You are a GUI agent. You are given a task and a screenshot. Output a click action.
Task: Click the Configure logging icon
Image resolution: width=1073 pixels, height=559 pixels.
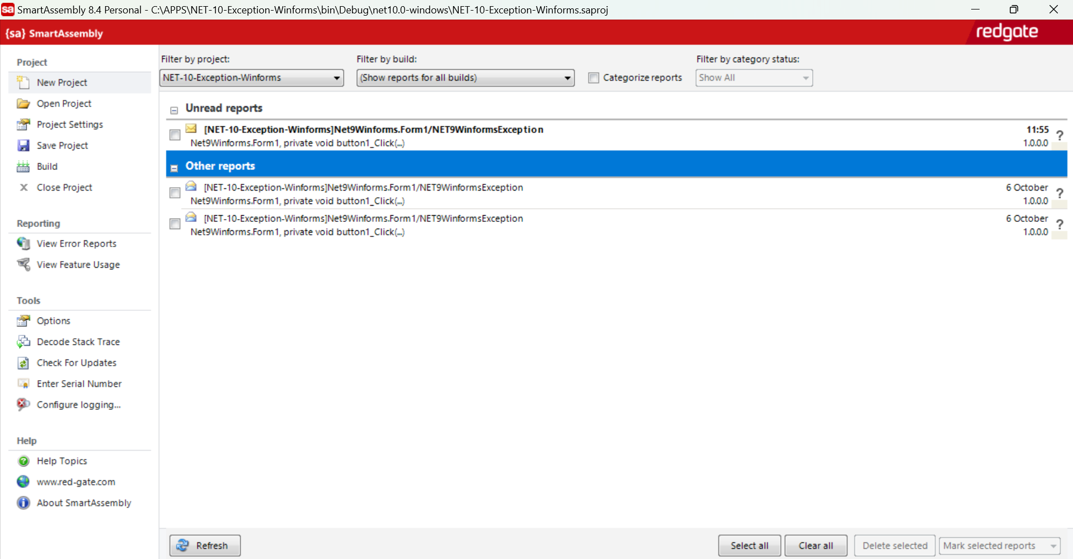coord(23,404)
